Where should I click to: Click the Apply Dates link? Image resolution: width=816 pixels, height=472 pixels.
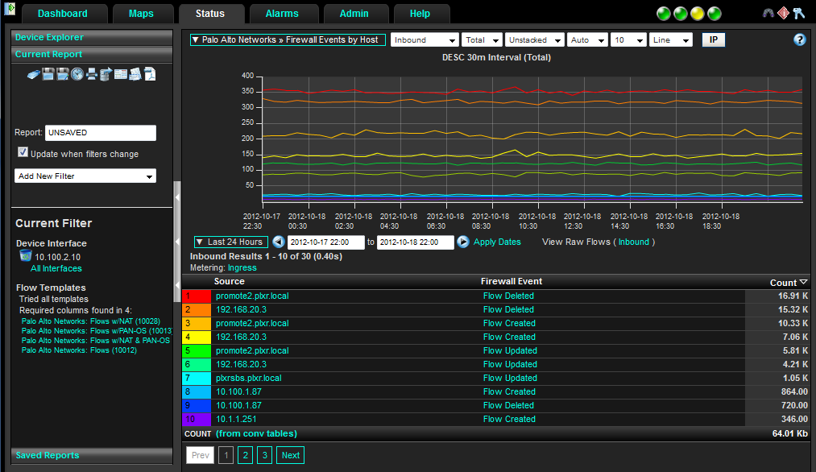click(x=497, y=242)
